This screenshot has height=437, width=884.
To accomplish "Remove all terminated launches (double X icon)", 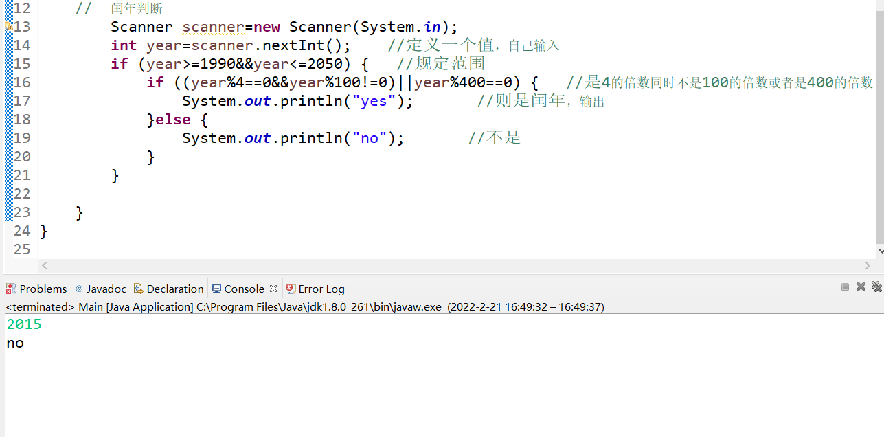I will 876,287.
